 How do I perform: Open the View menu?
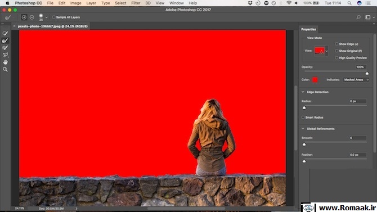point(160,3)
